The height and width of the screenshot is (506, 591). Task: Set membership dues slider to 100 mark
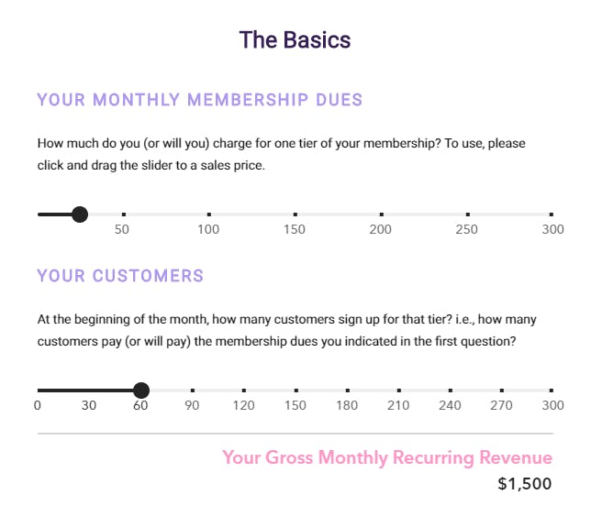coord(209,214)
